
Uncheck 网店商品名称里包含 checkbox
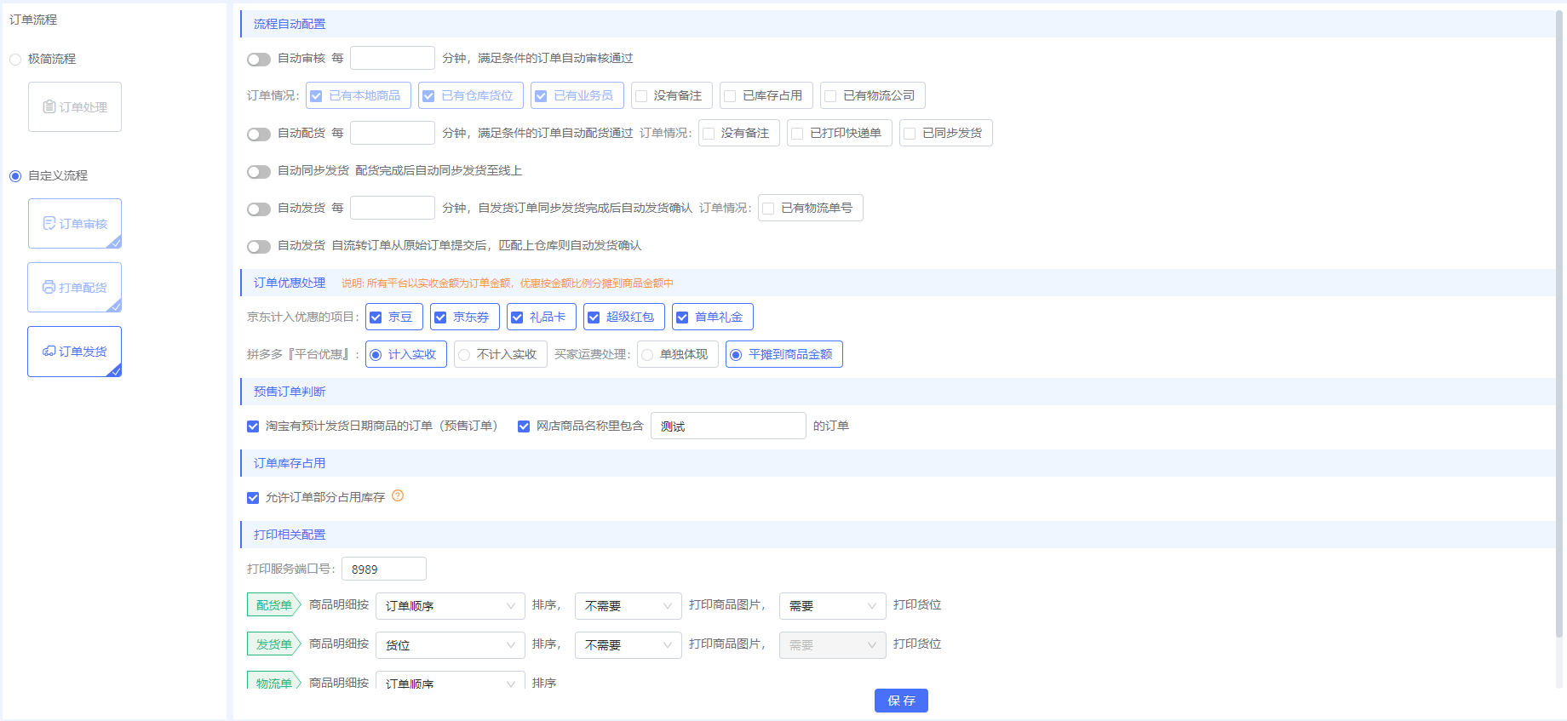click(x=524, y=426)
